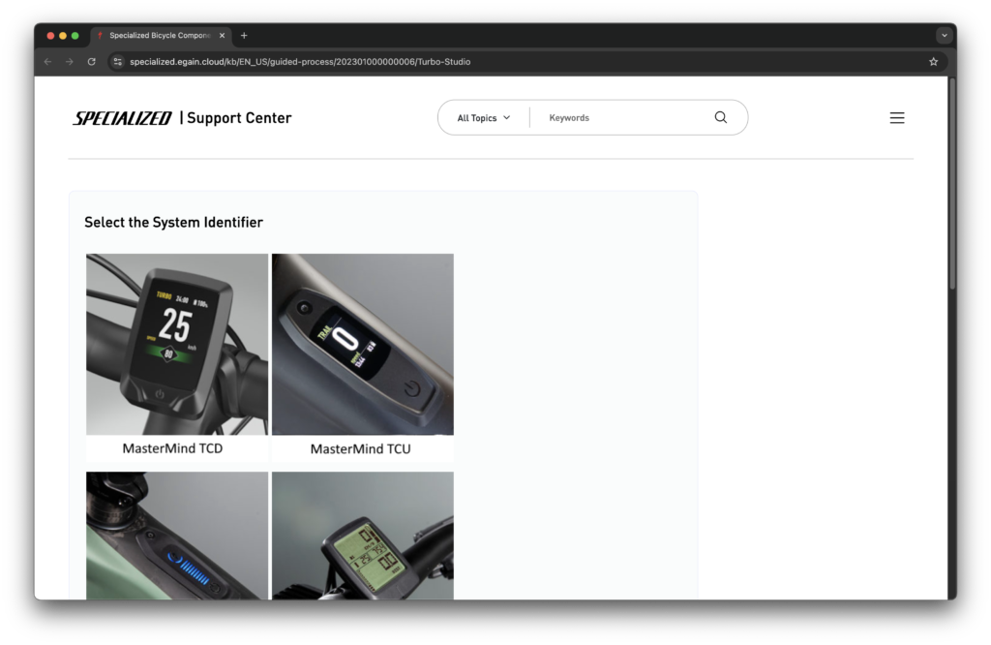The width and height of the screenshot is (991, 645).
Task: Choose the MasterMind TCU top tube image
Action: (362, 344)
